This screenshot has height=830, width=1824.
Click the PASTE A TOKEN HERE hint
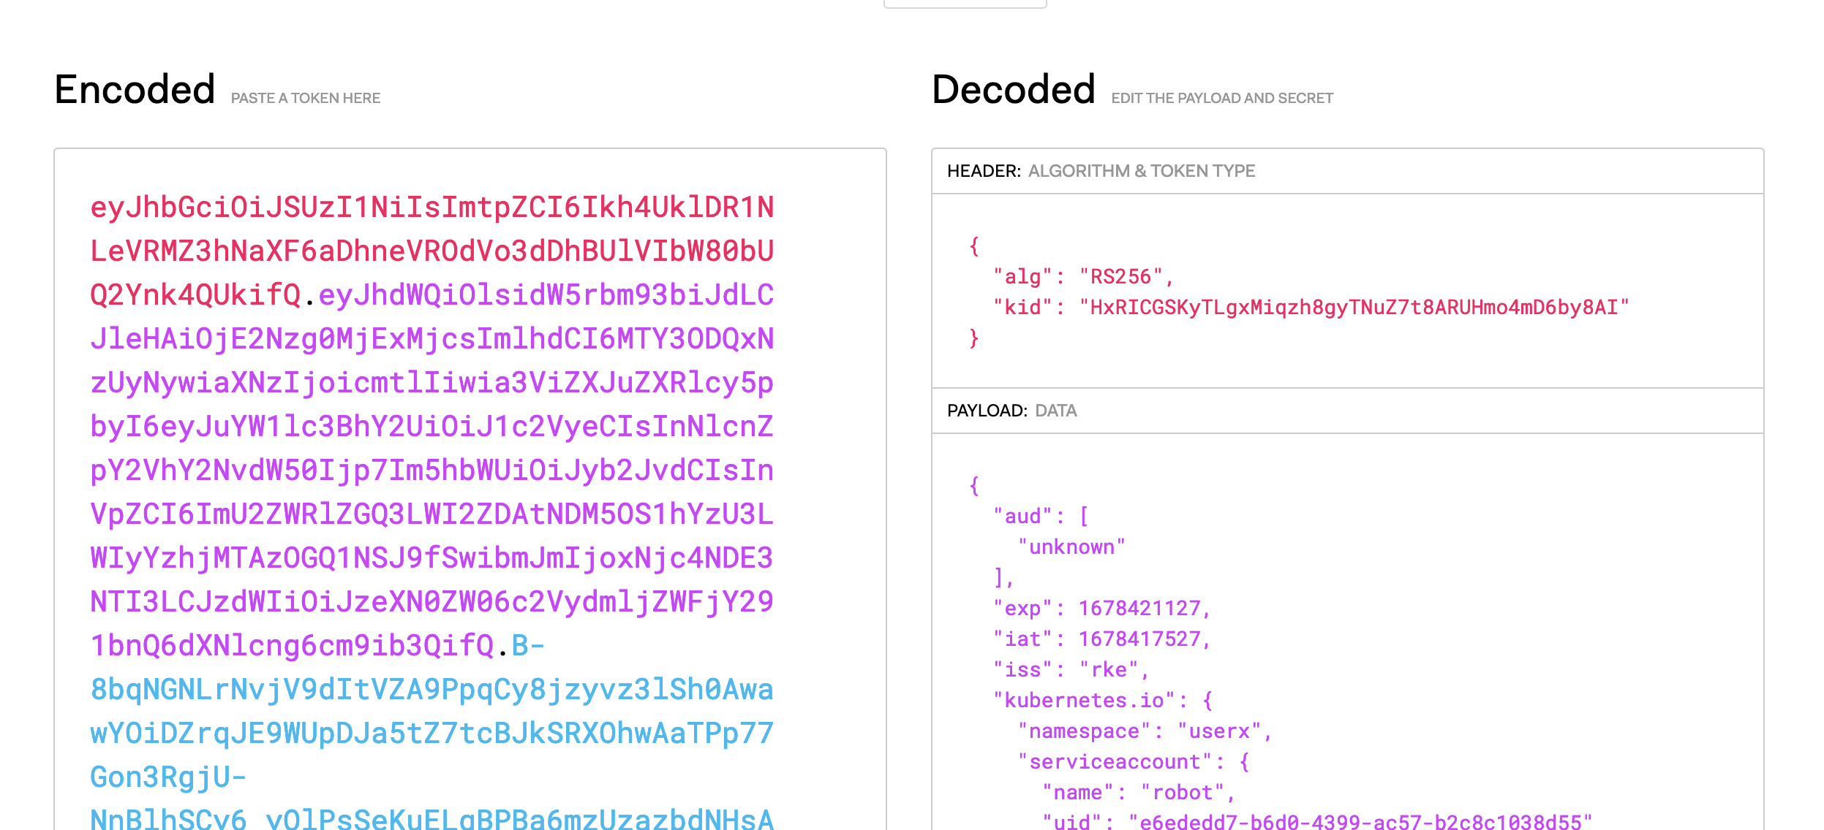306,98
